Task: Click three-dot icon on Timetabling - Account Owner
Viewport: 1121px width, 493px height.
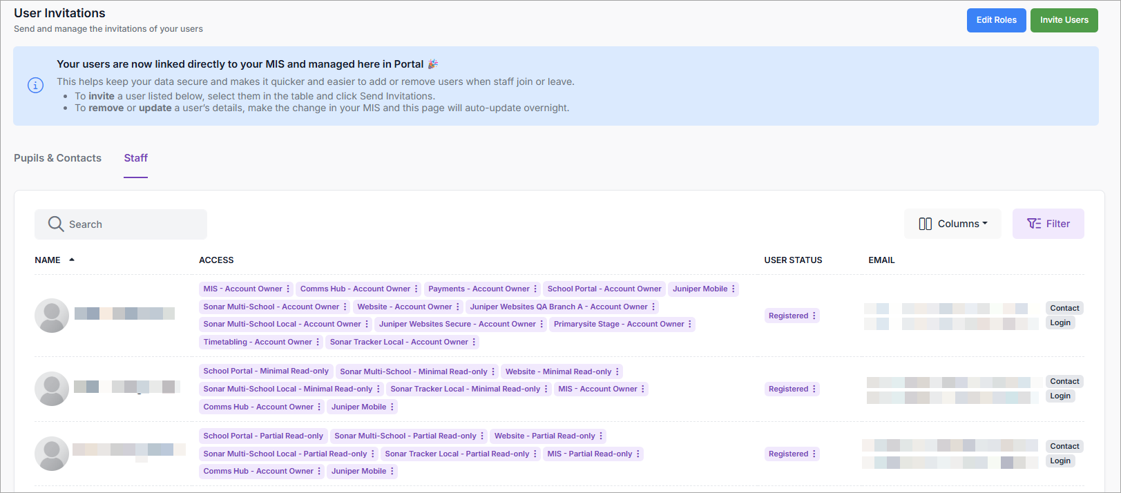Action: 318,342
